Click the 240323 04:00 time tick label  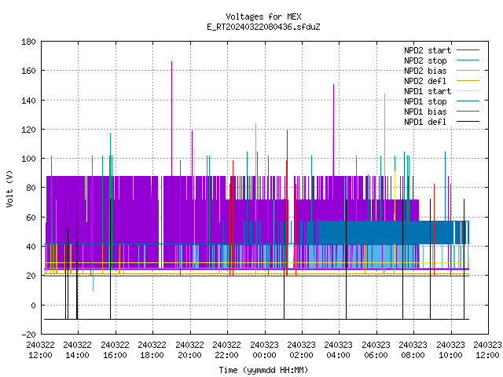tap(339, 350)
